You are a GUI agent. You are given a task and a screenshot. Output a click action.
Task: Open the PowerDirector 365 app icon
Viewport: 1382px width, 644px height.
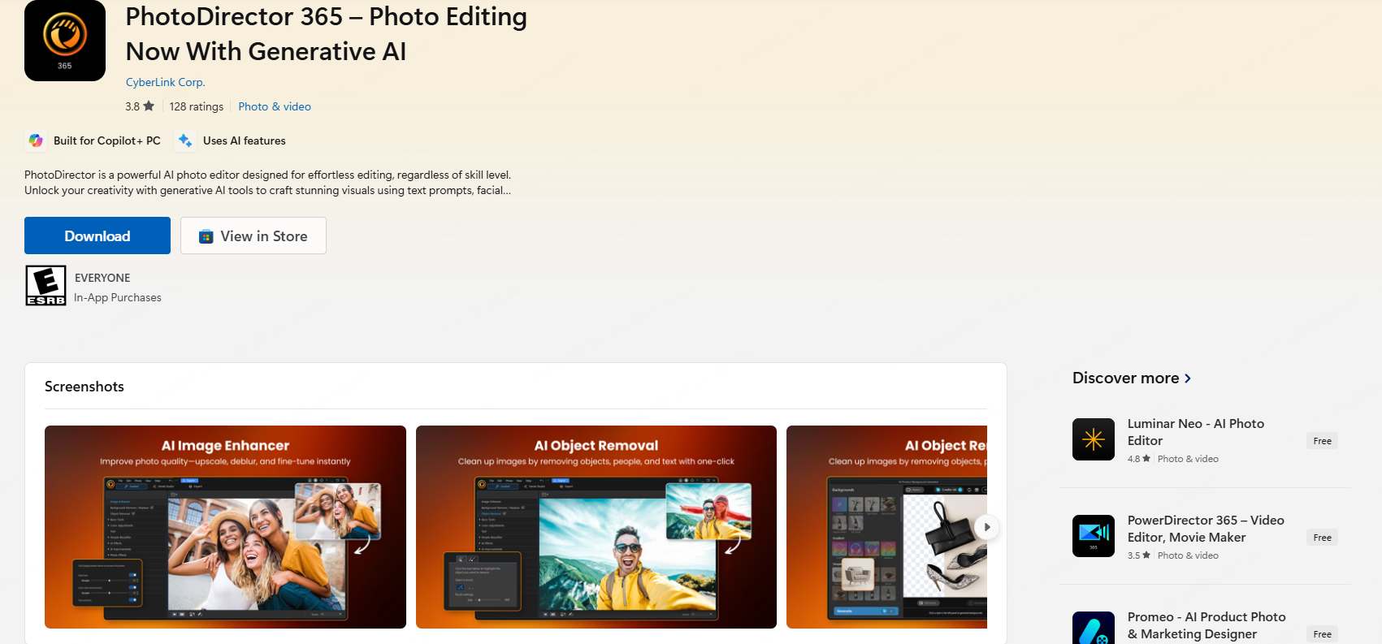[1093, 536]
